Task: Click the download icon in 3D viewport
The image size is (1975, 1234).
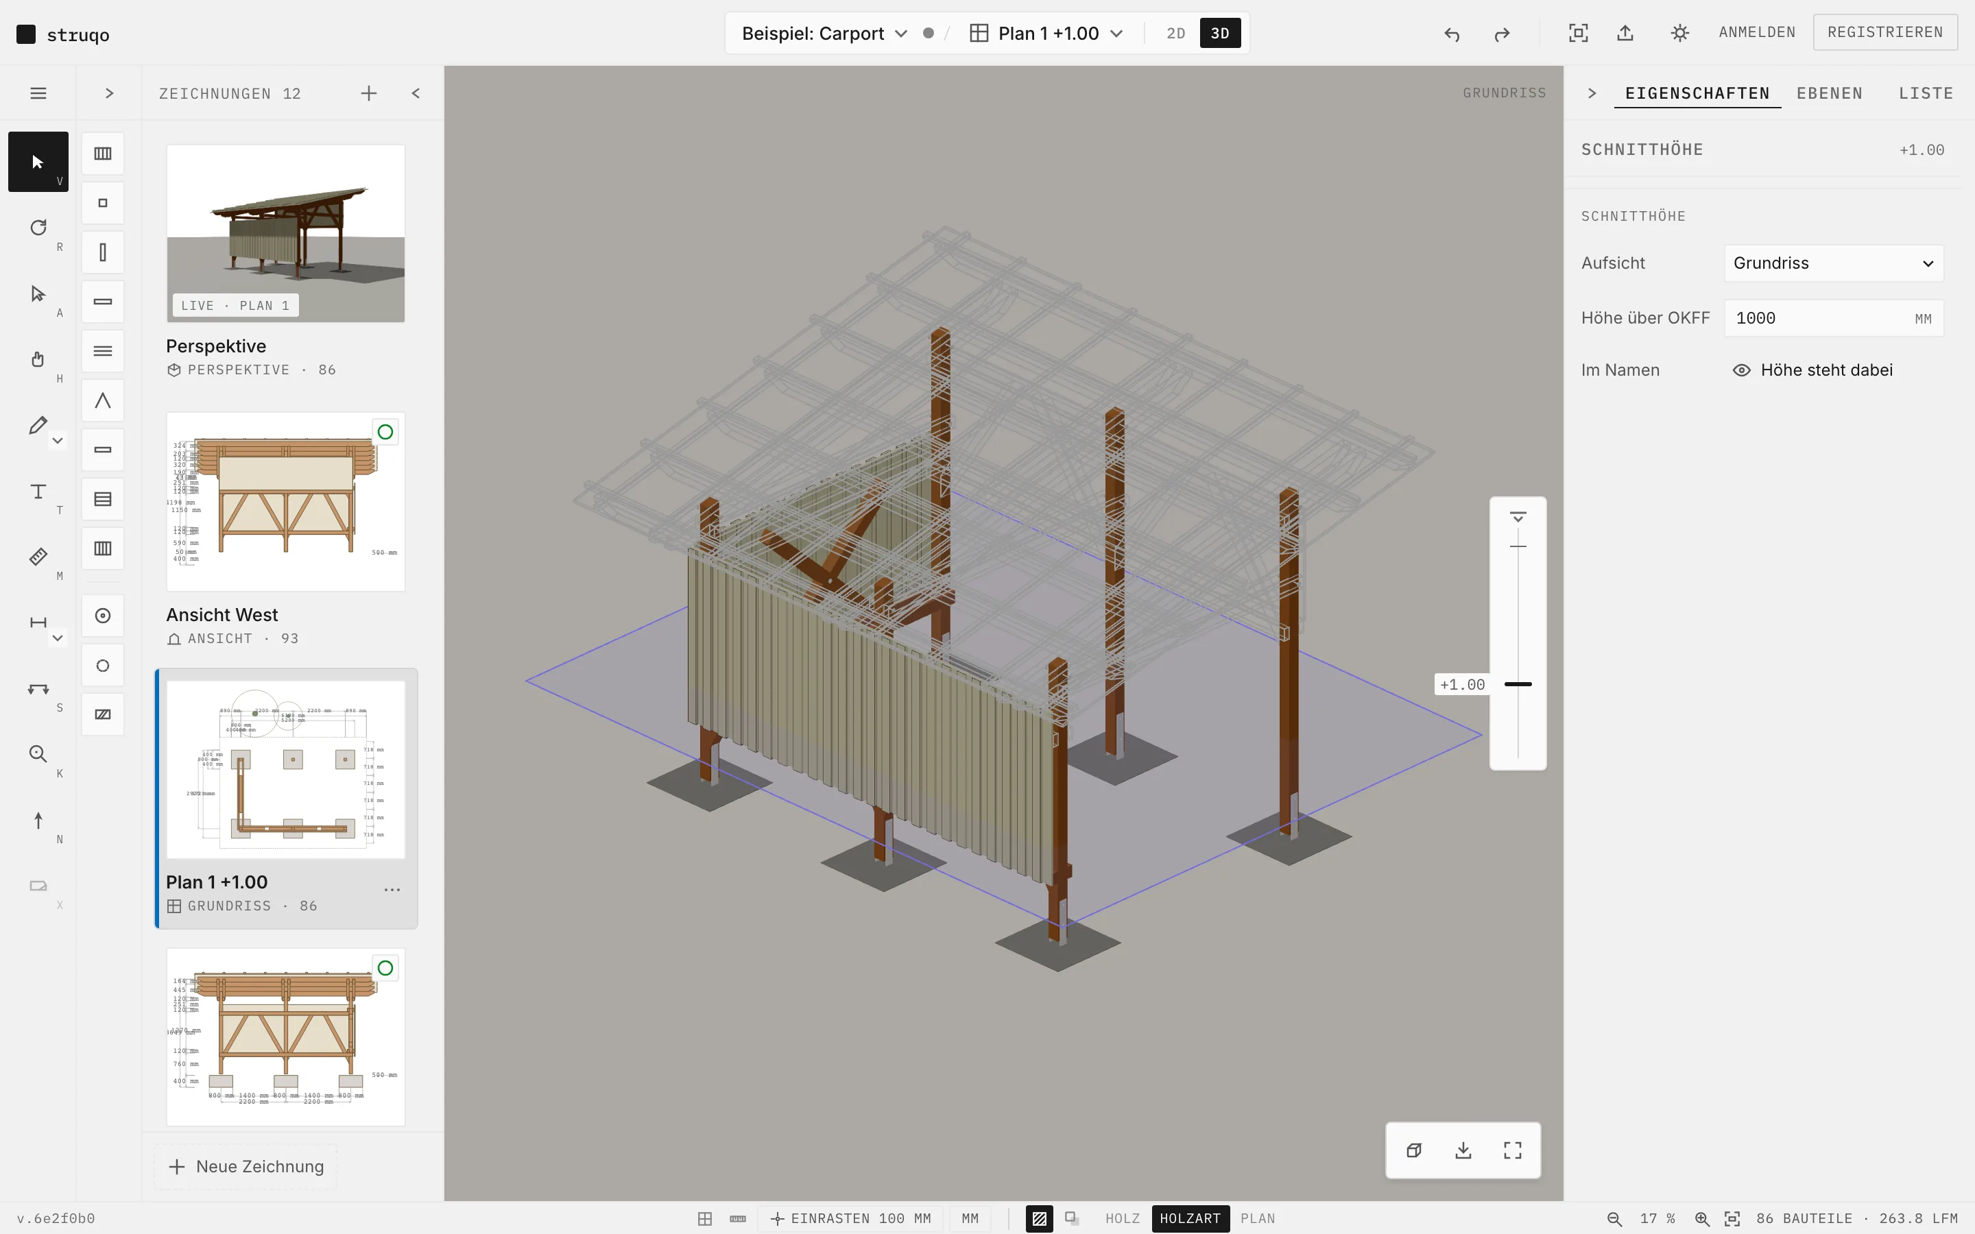Action: coord(1463,1150)
